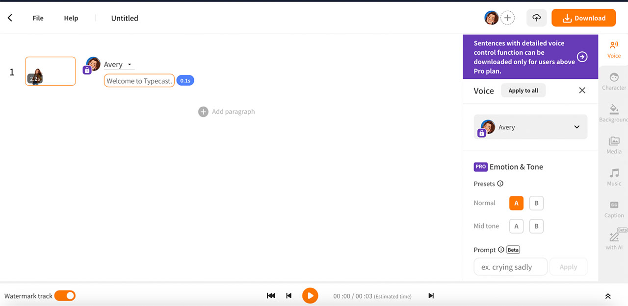Click the cloud sync icon in the top bar
The height and width of the screenshot is (306, 628).
coord(536,18)
